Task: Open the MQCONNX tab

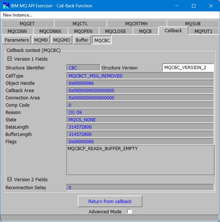Action: 51,31
